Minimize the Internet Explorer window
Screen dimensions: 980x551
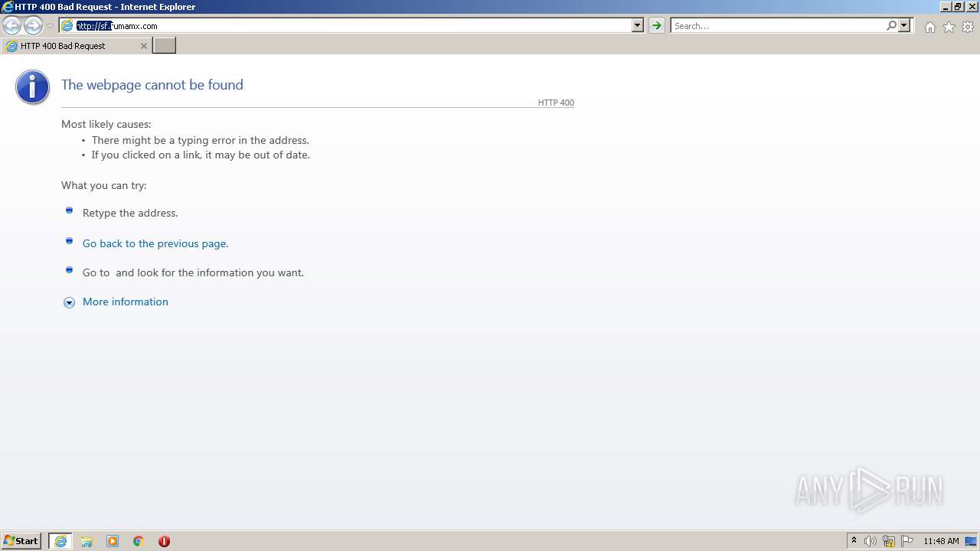946,6
